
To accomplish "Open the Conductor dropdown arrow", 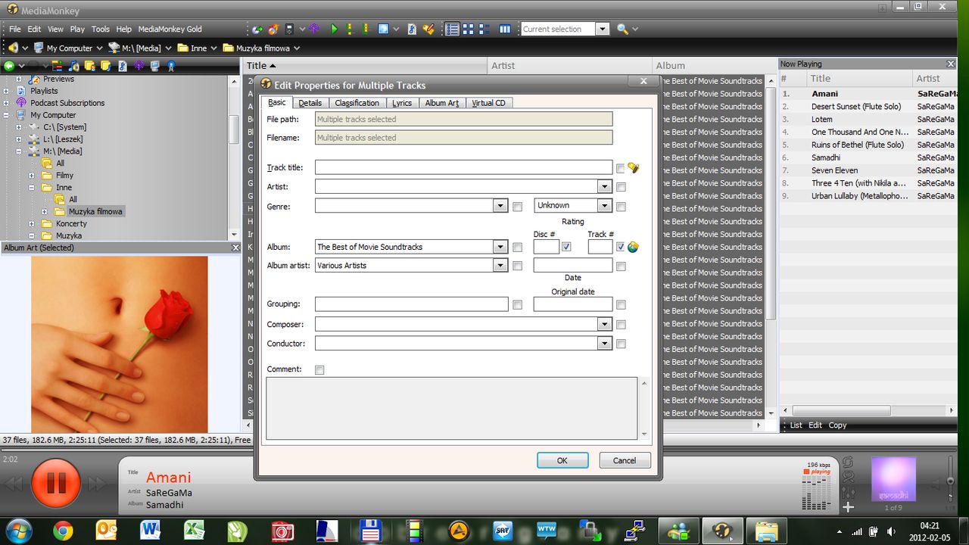I will point(604,343).
